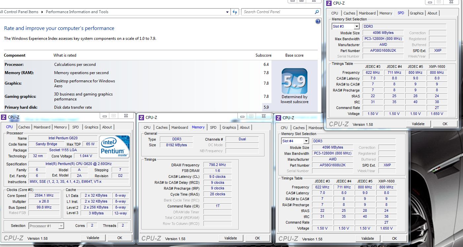Select CPU tab in CPU-Z Slot #4 window
Viewport: 463px width, 247px height.
[x=284, y=128]
